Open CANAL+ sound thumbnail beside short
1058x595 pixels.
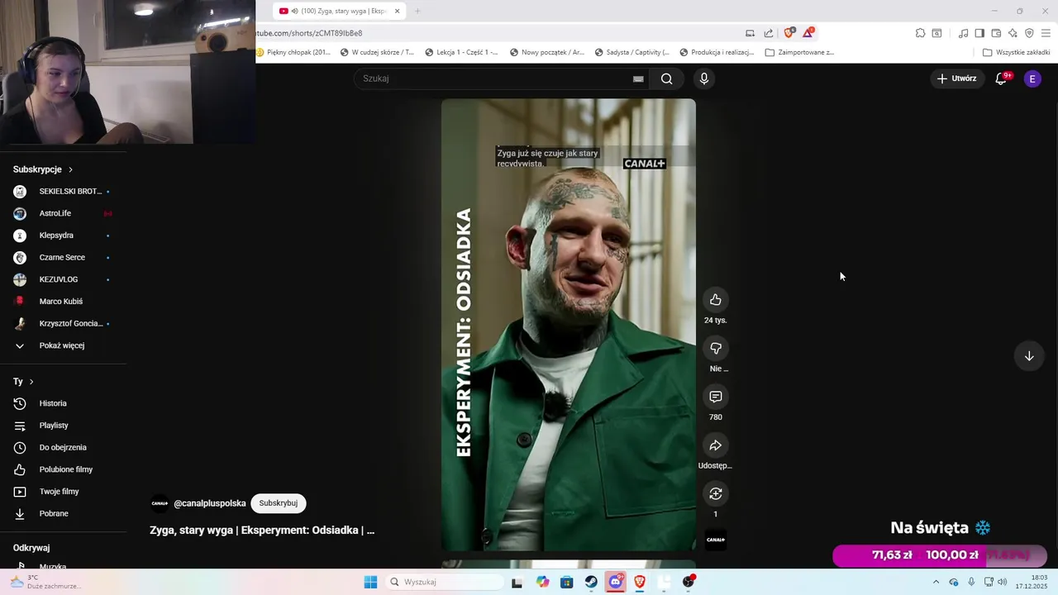click(716, 540)
